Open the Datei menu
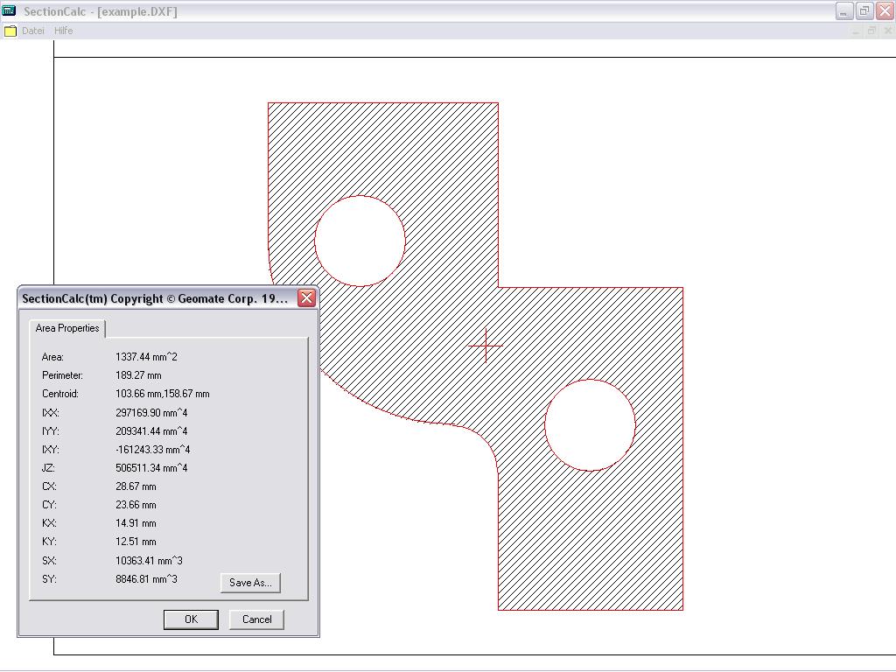This screenshot has height=672, width=896. (31, 31)
